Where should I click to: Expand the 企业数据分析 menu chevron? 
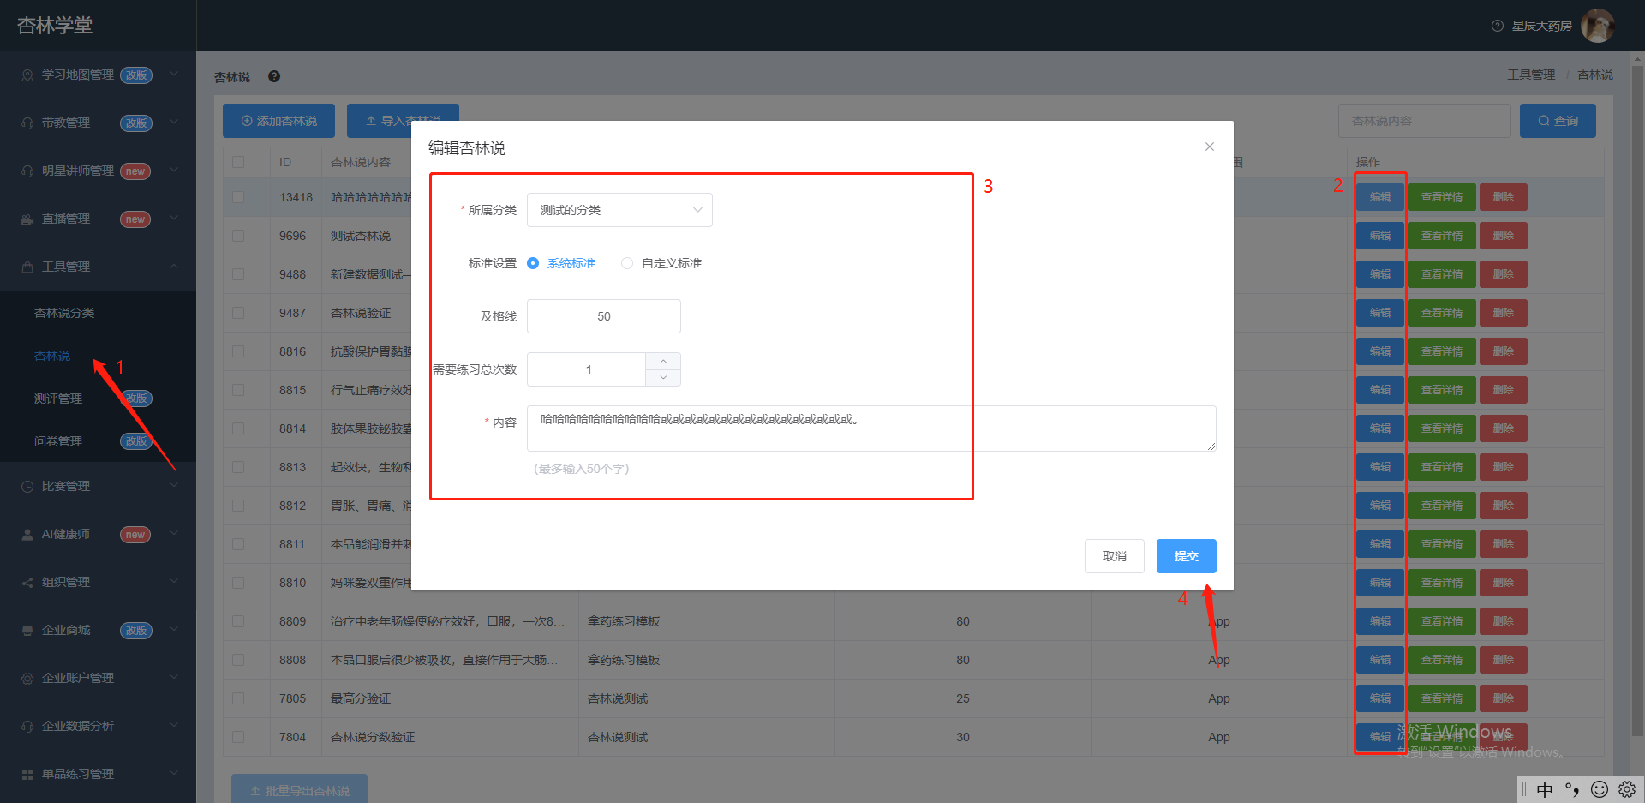[x=174, y=726]
